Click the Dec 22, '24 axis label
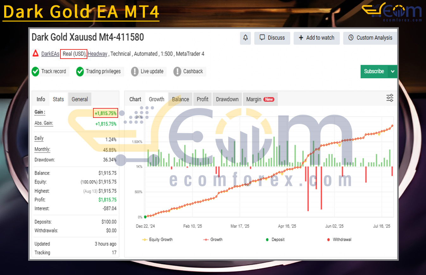 (145, 226)
